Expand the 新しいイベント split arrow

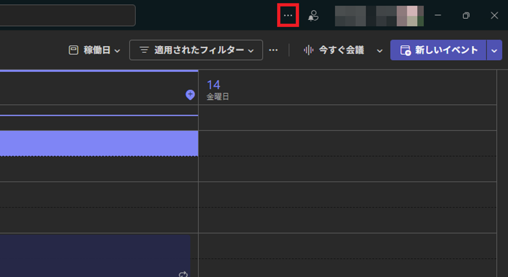(x=494, y=50)
